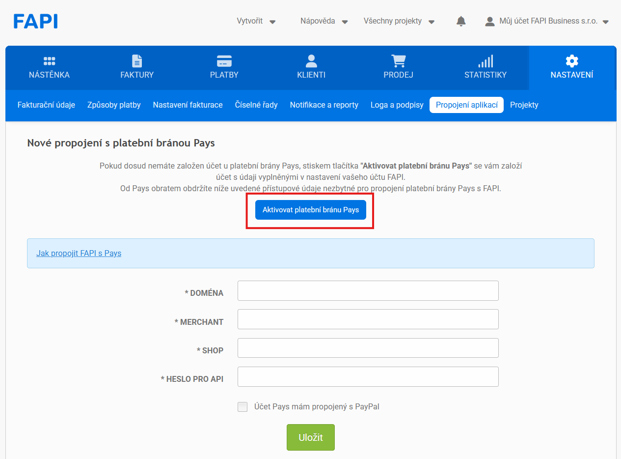Tick Účet Pays mám propojený s PayPal
621x459 pixels.
243,407
